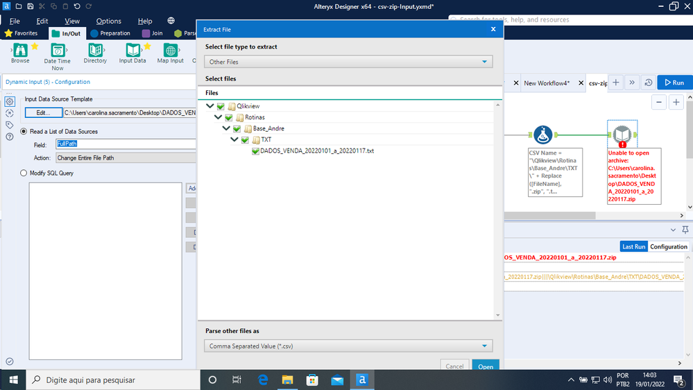Show more workflow tabs chevron

coord(632,83)
